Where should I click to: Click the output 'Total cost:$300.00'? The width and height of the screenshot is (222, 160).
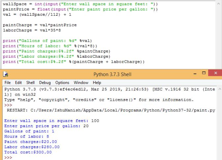28,152
